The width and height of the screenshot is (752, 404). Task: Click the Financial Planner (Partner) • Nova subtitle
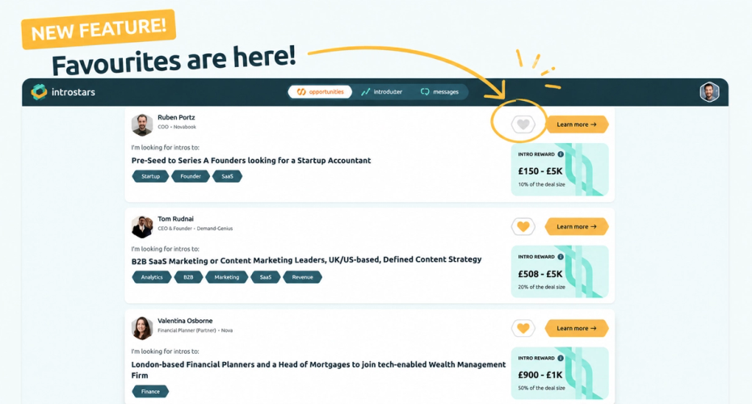pos(195,330)
